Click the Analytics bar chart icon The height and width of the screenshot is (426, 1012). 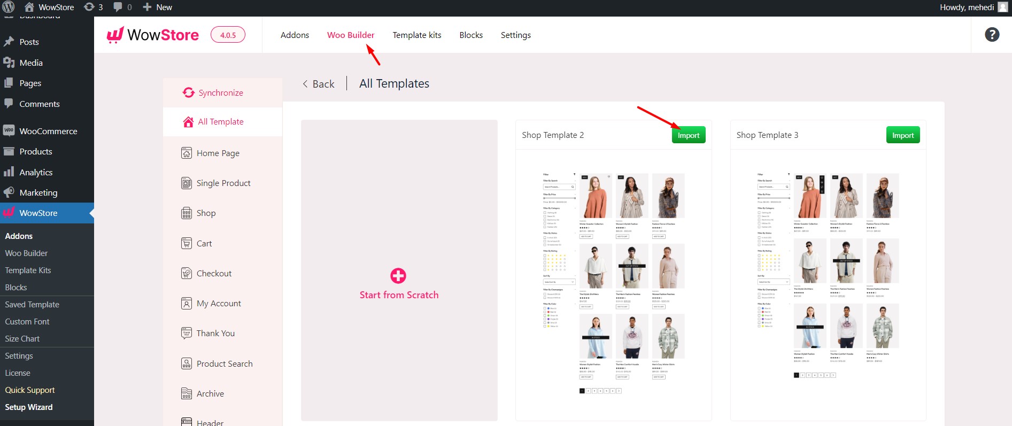pyautogui.click(x=9, y=172)
